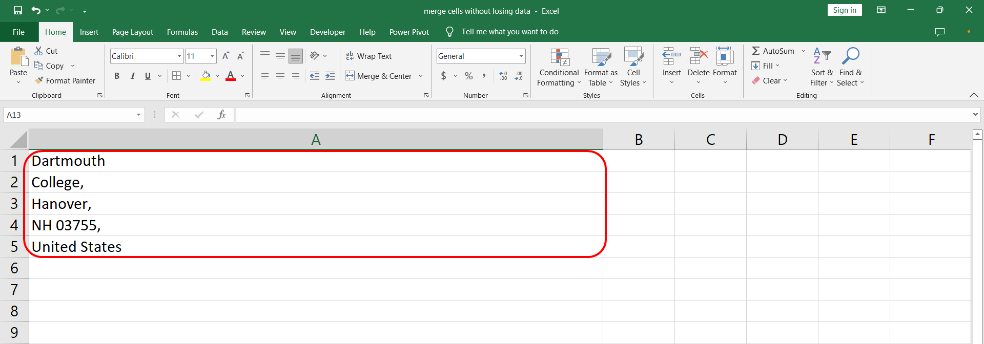Click Merge & Center button
The image size is (984, 344).
tap(379, 76)
